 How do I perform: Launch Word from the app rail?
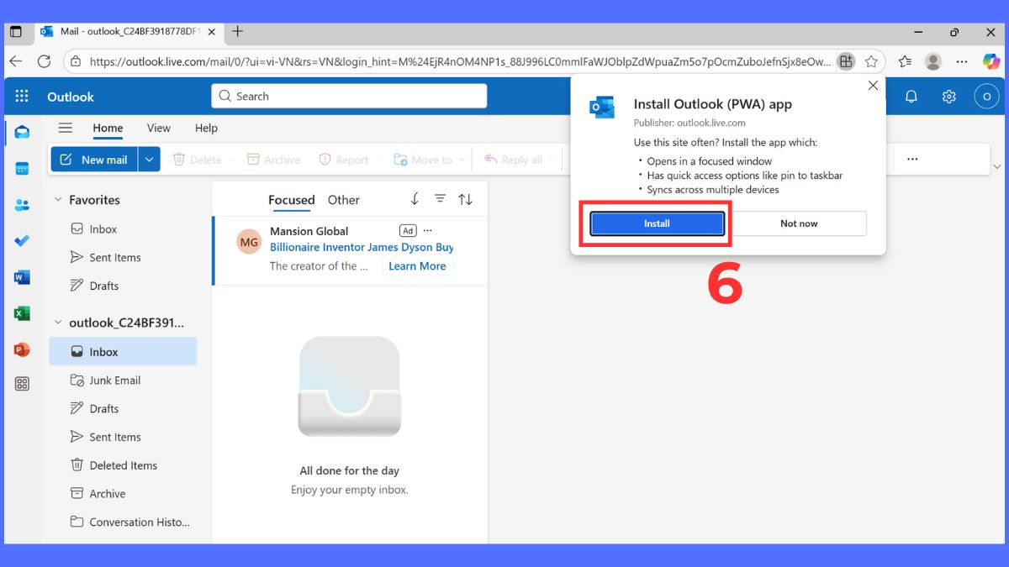click(22, 277)
